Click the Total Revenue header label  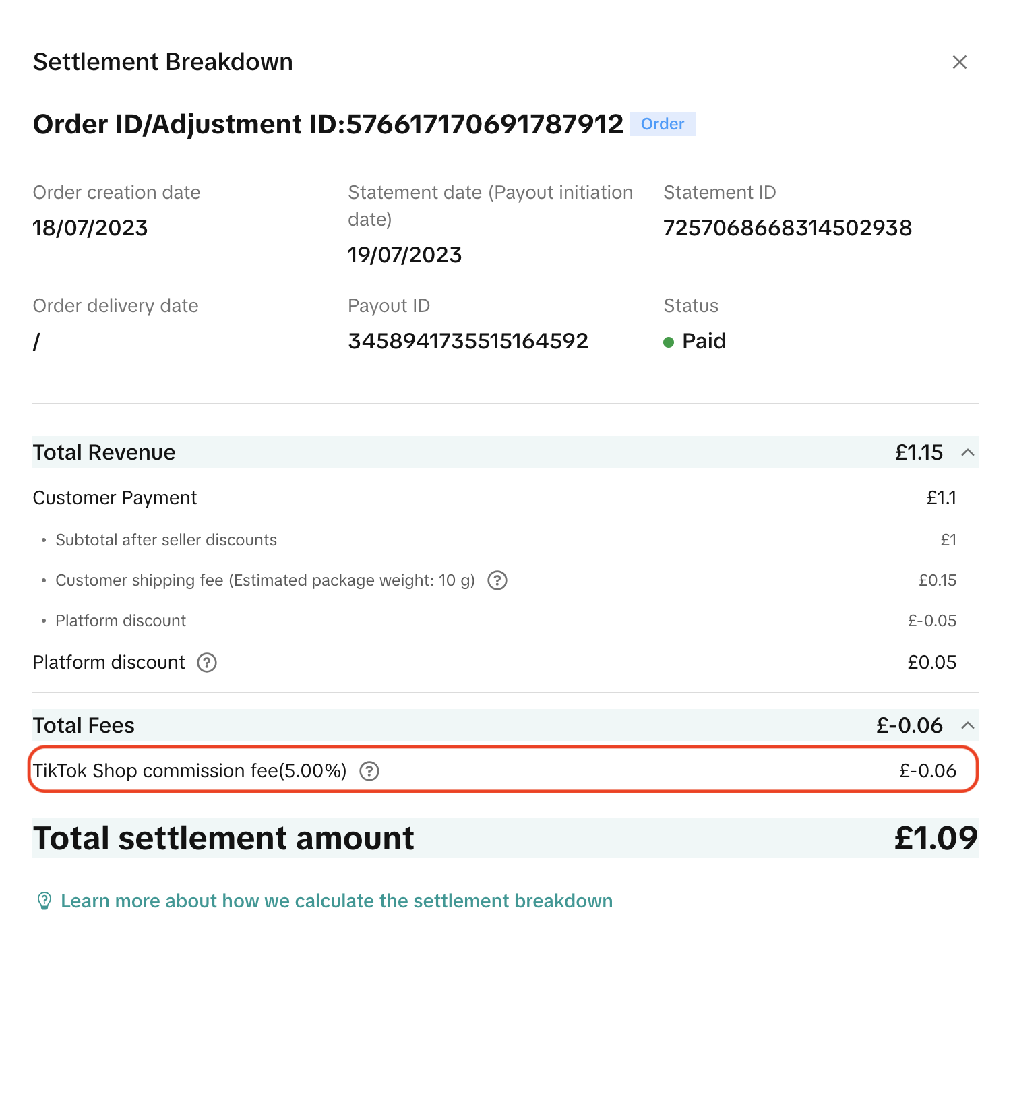click(x=104, y=452)
